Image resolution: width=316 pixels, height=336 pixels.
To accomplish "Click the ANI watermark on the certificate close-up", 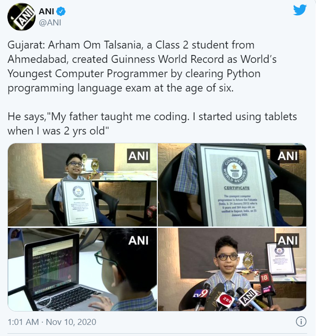I will (287, 156).
